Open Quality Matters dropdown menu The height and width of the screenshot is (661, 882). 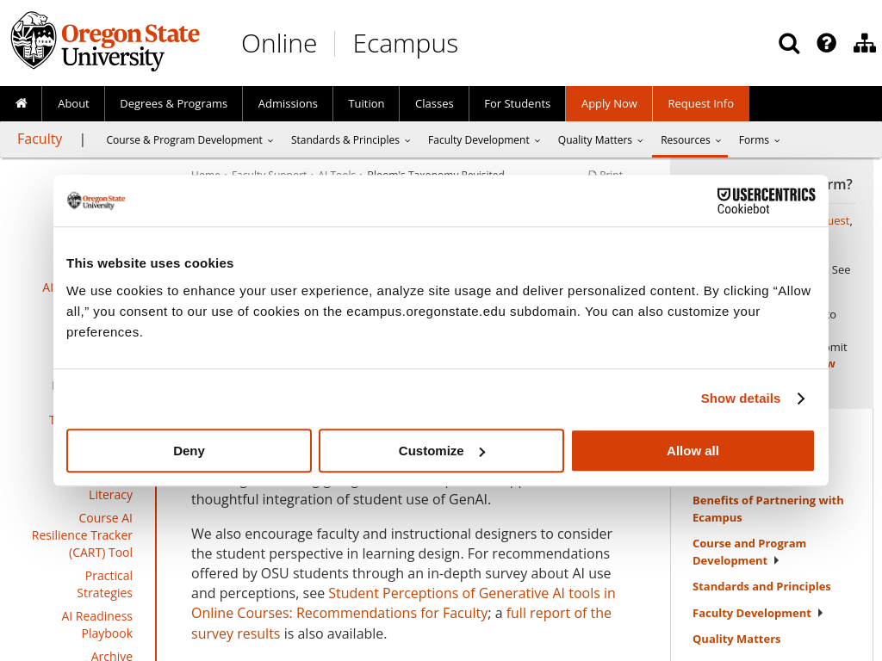tap(600, 140)
